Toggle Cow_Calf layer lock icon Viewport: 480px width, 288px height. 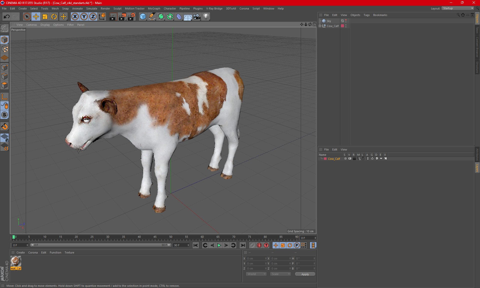pyautogui.click(x=363, y=158)
